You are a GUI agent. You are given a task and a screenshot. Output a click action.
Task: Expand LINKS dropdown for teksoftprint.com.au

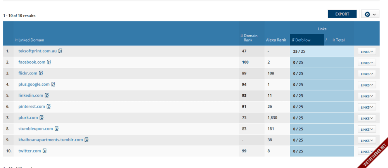(367, 52)
